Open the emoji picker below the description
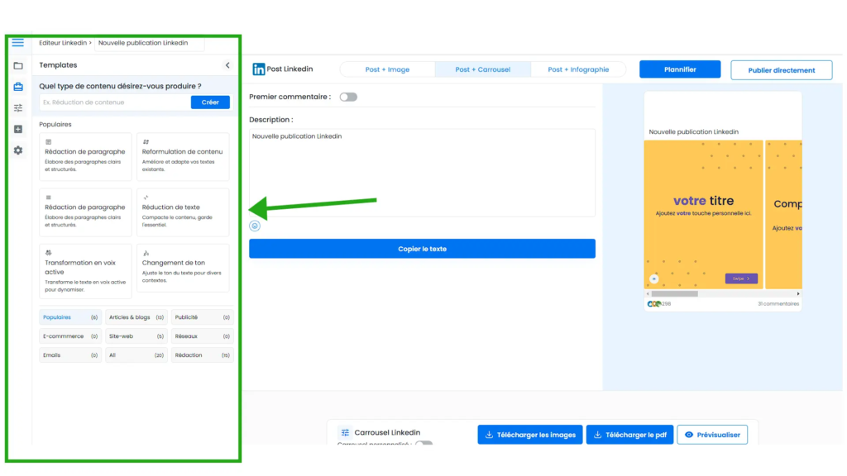Screen dimensions: 847x476 pyautogui.click(x=255, y=226)
